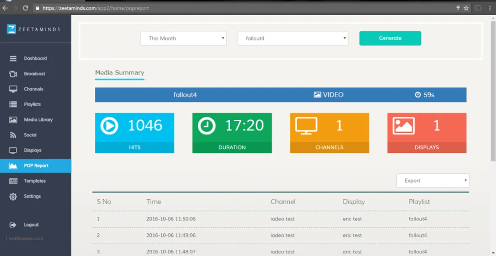The width and height of the screenshot is (496, 256).
Task: Click the Playlists list icon
Action: 13,105
